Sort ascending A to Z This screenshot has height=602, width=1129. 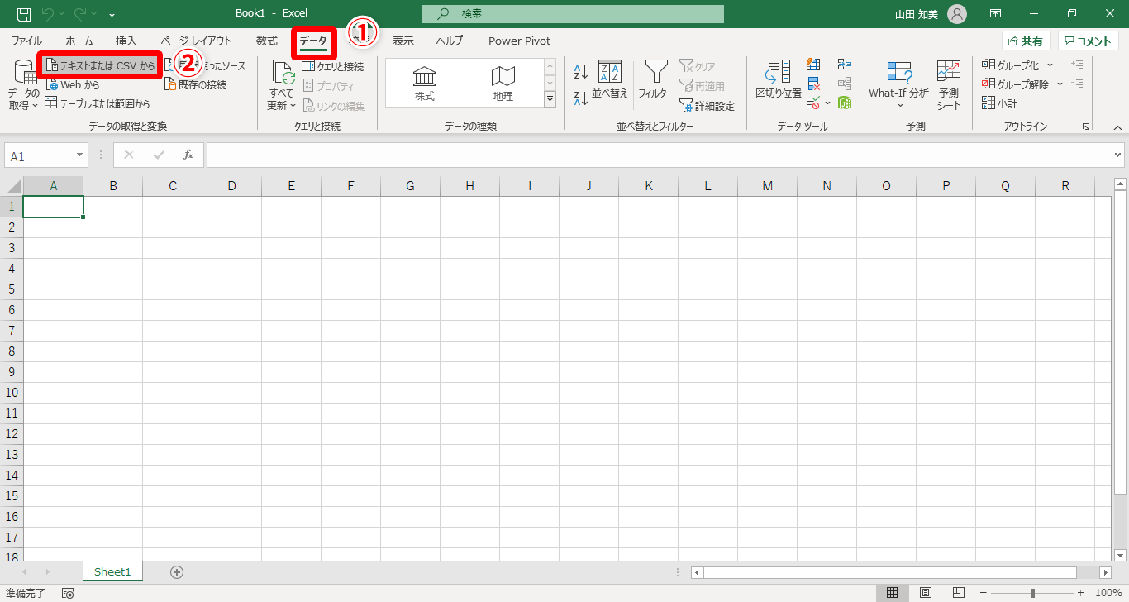(x=581, y=72)
